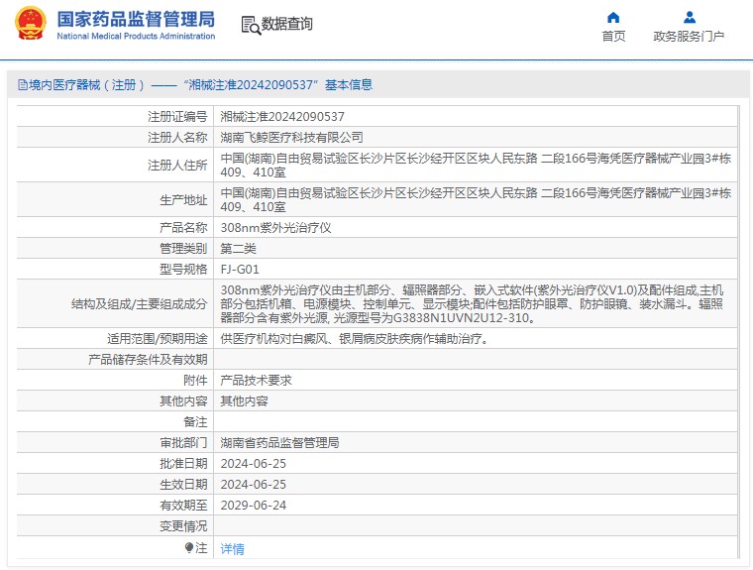Click the 首页 home icon
Image resolution: width=753 pixels, height=570 pixels.
click(x=613, y=17)
